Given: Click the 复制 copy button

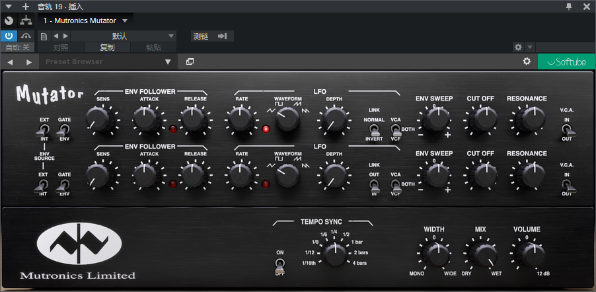Looking at the screenshot, I should coord(107,48).
